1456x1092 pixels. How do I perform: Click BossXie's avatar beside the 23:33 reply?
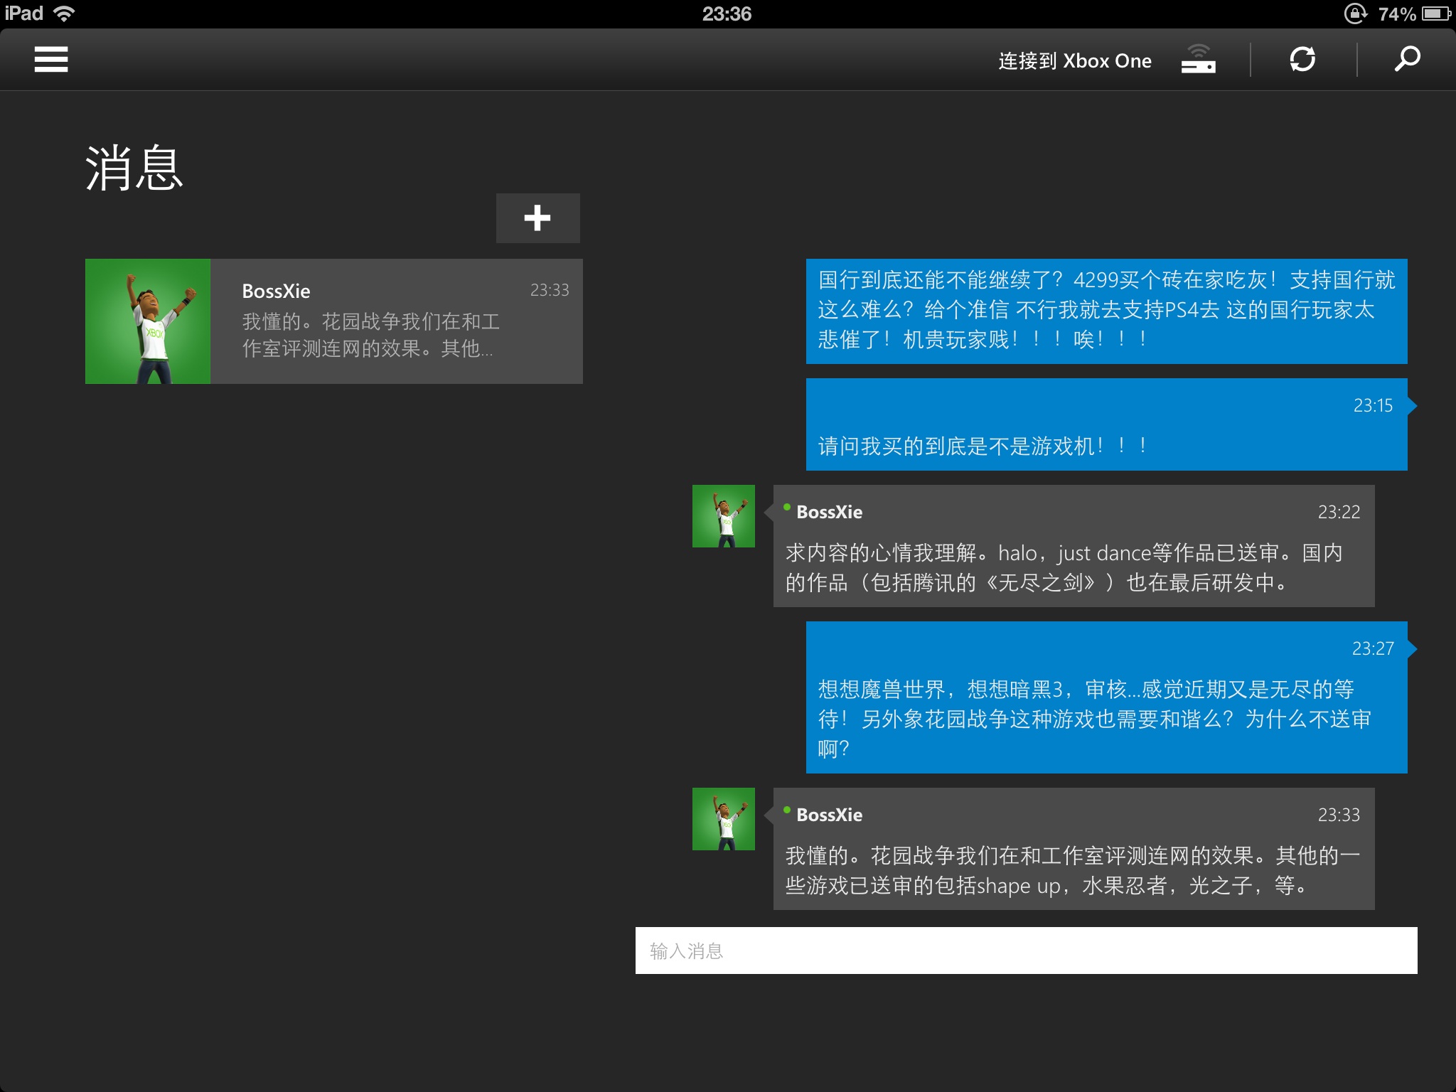click(724, 818)
